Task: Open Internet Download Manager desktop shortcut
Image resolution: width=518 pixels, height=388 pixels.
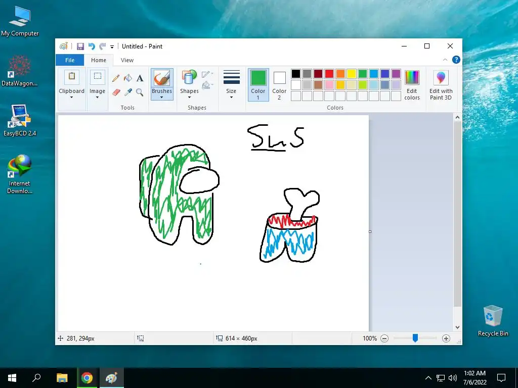Action: pos(20,174)
